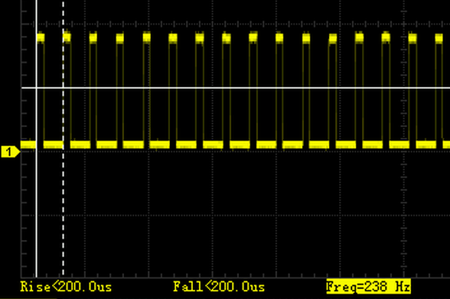Select the Rise<200.0us measurement readout
Screen dimensions: 450x299
(x=66, y=287)
